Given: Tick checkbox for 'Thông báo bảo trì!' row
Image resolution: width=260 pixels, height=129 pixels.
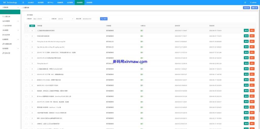Looking at the screenshot, I should pyautogui.click(x=26, y=63).
